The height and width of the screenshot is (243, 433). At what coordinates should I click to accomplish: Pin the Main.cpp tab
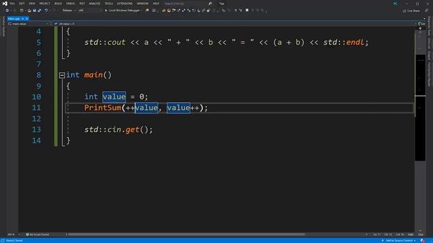[x=22, y=18]
